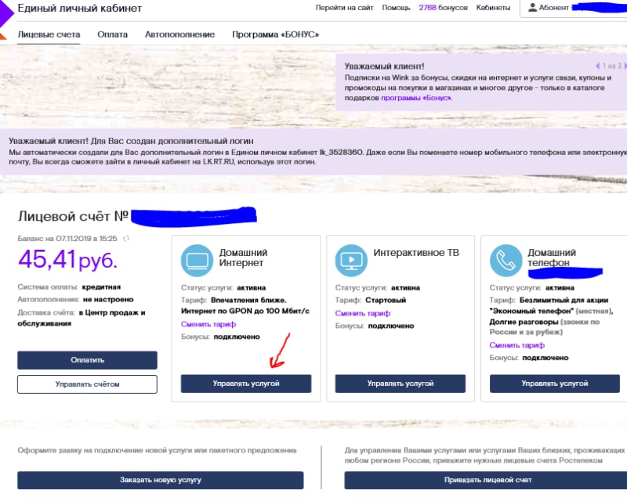Image resolution: width=627 pixels, height=501 pixels.
Task: Switch to the Оплата tab
Action: [x=112, y=34]
